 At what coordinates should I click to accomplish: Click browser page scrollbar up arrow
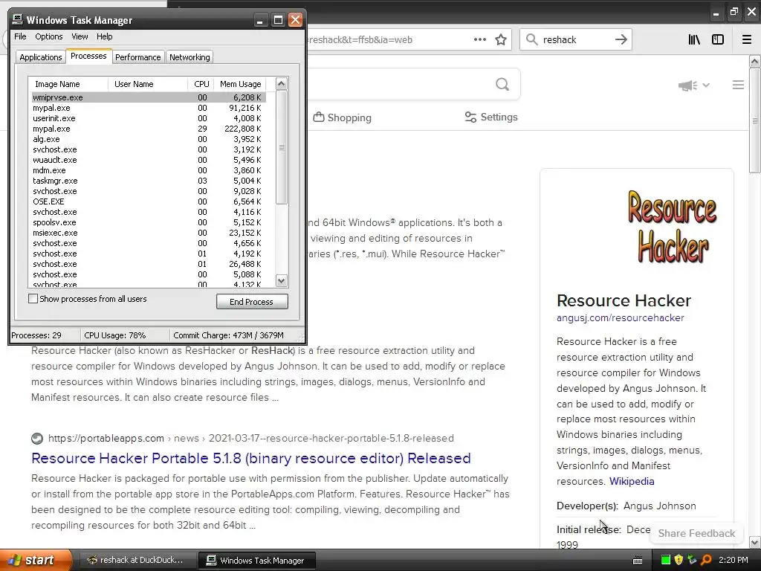(x=755, y=61)
